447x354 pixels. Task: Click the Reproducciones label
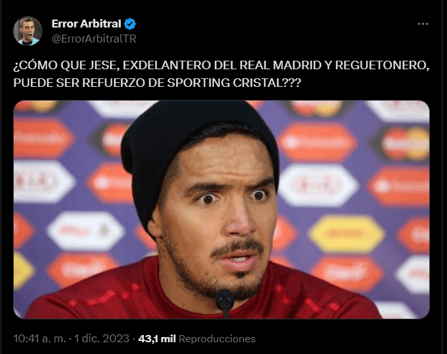[217, 338]
